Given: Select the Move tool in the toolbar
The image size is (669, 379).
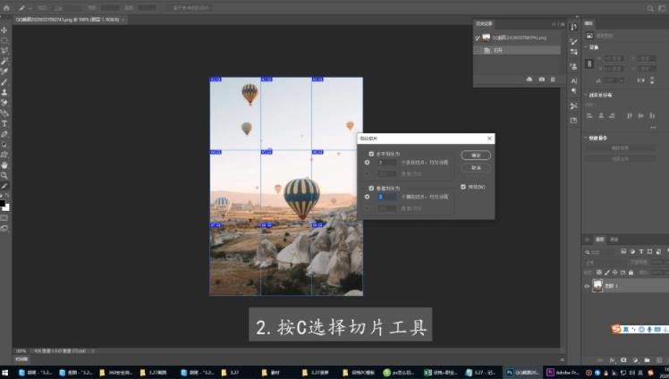Looking at the screenshot, I should pyautogui.click(x=4, y=29).
